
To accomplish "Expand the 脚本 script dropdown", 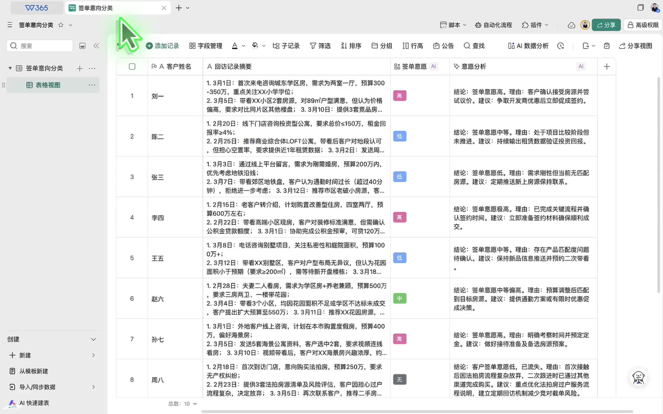I will click(453, 25).
